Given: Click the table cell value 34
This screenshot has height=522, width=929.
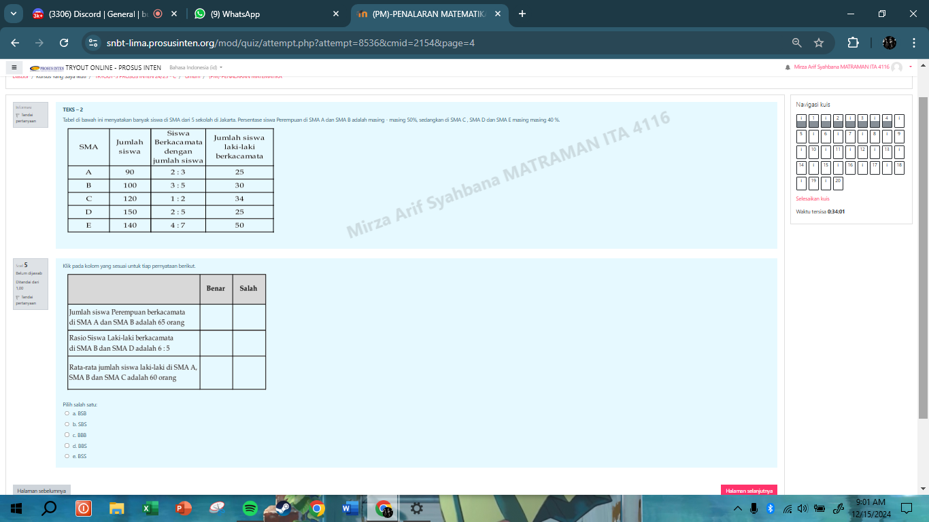Looking at the screenshot, I should click(239, 198).
